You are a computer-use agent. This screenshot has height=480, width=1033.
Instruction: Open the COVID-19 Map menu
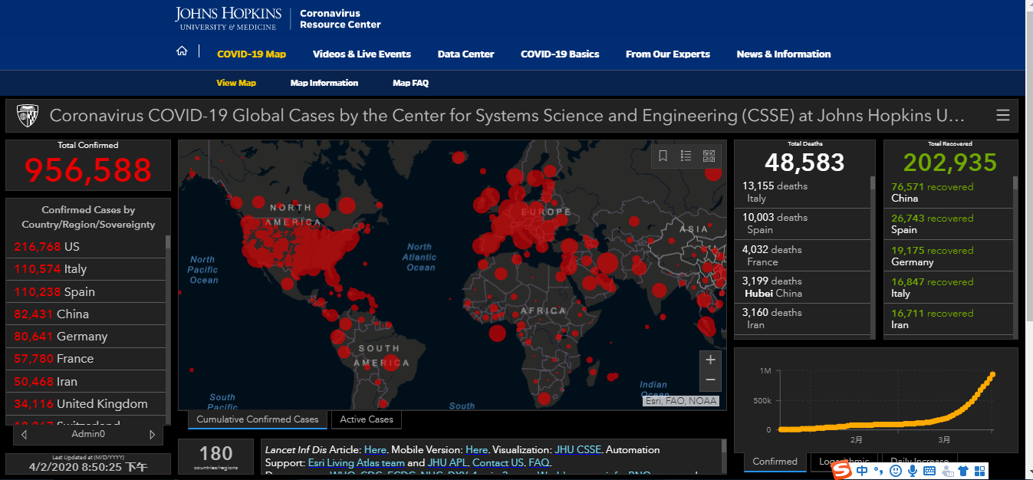point(252,54)
